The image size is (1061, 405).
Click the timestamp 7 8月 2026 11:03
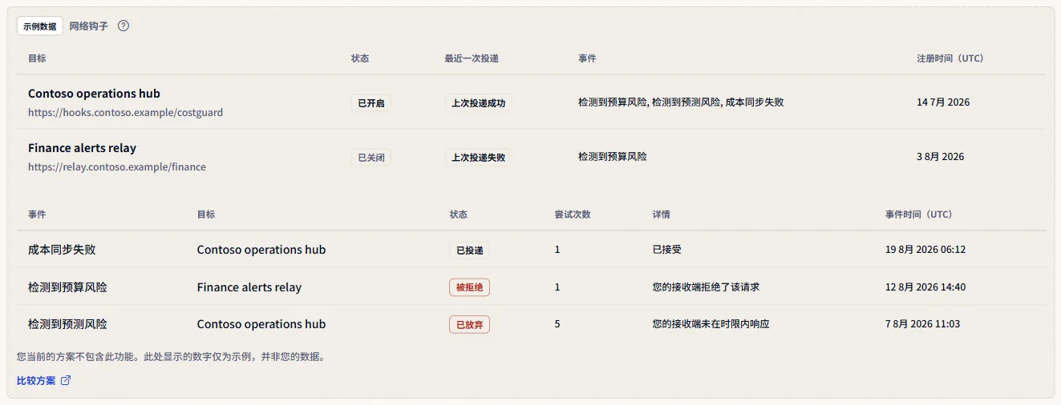(922, 324)
